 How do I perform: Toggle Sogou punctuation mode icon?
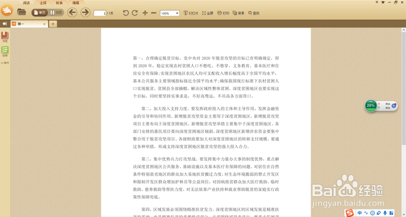(x=366, y=213)
